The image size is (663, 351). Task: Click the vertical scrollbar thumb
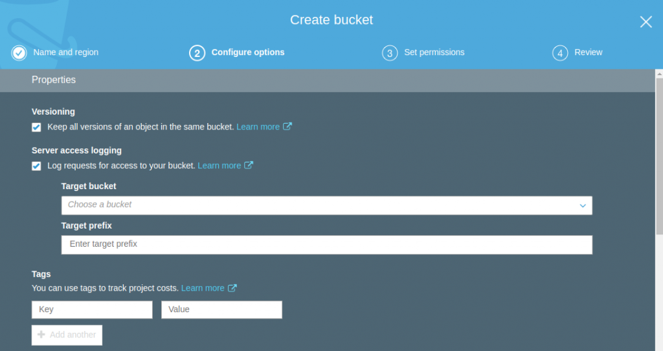(658, 157)
